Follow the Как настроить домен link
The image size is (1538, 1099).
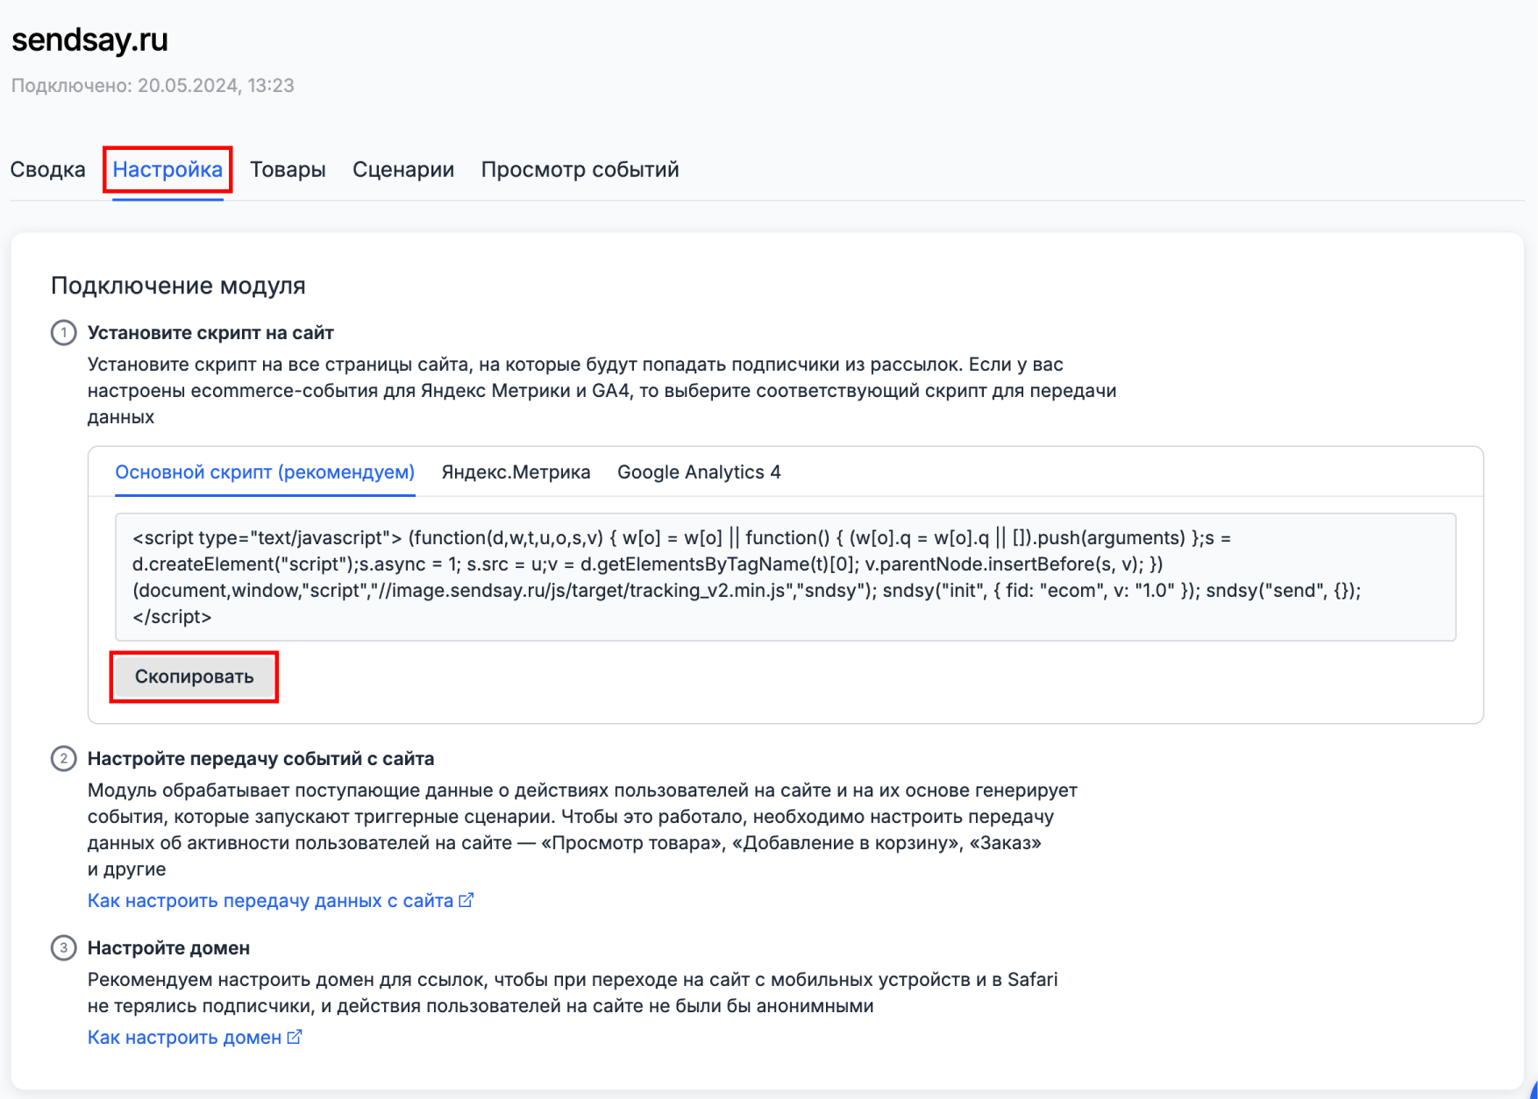(184, 1038)
